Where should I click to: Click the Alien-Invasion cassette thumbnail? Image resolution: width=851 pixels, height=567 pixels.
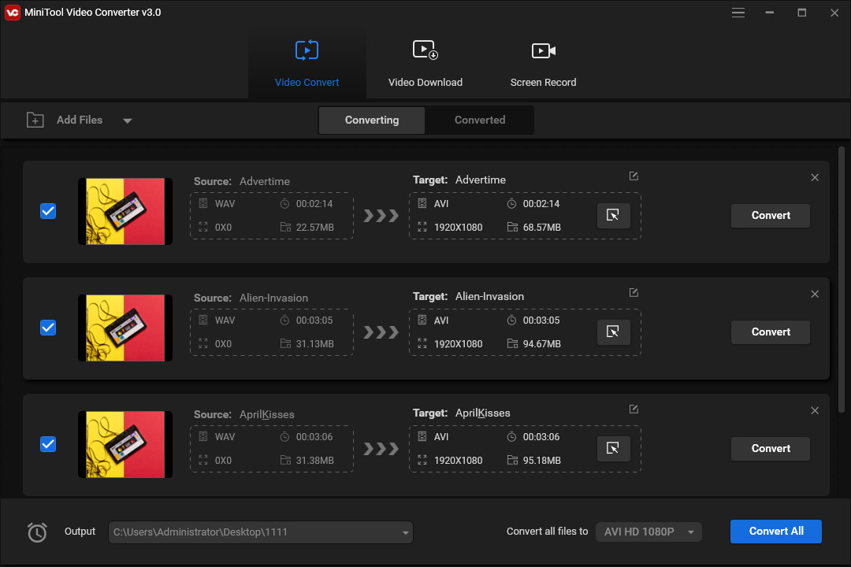[x=125, y=328]
